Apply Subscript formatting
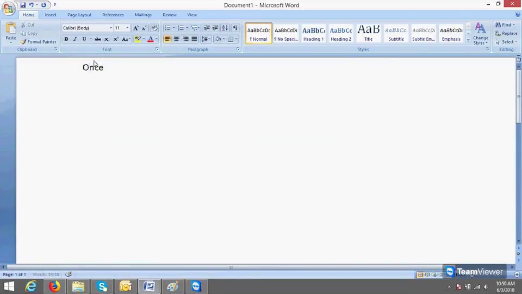522x294 pixels. point(107,39)
